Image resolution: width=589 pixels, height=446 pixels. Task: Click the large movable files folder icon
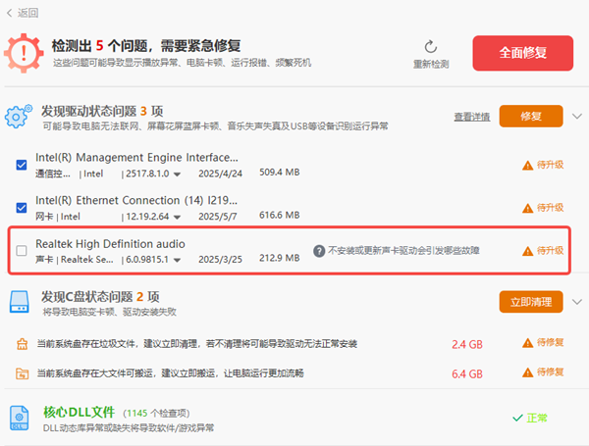coord(24,373)
